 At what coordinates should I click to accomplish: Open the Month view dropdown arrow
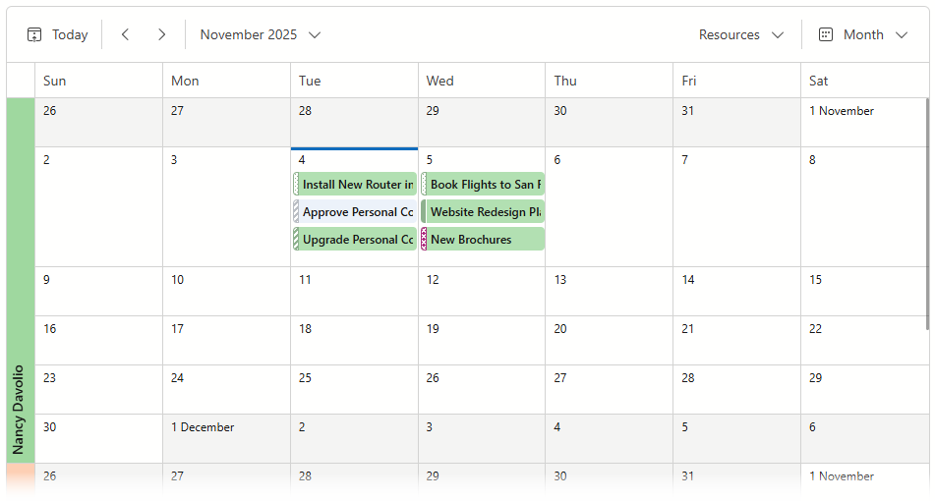[x=902, y=34]
